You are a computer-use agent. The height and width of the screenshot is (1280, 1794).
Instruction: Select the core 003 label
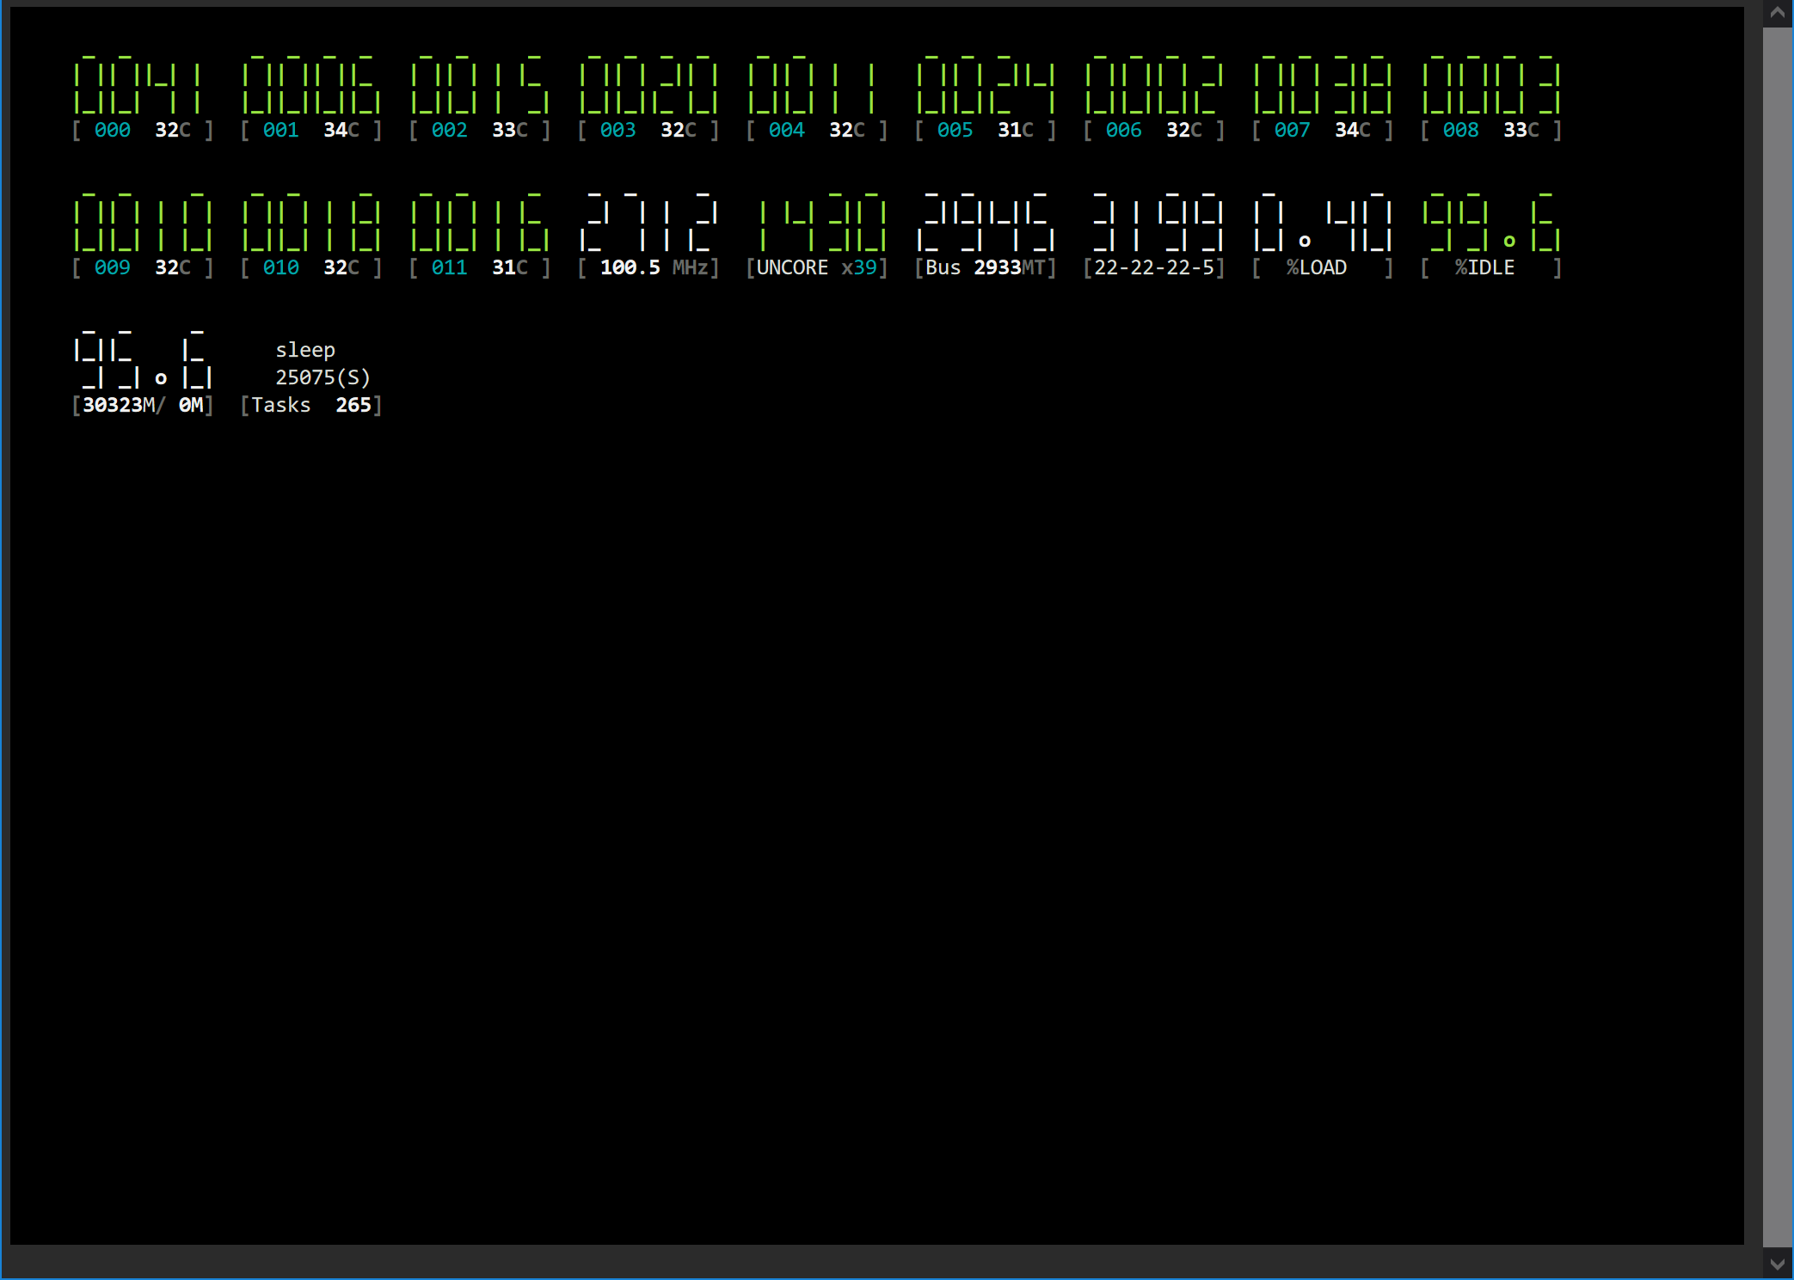pos(618,130)
